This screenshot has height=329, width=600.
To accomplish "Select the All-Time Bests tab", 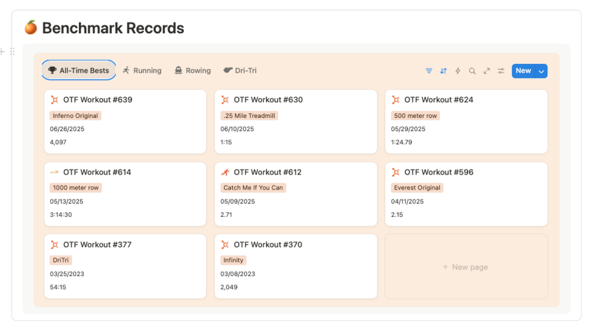I will click(x=79, y=70).
